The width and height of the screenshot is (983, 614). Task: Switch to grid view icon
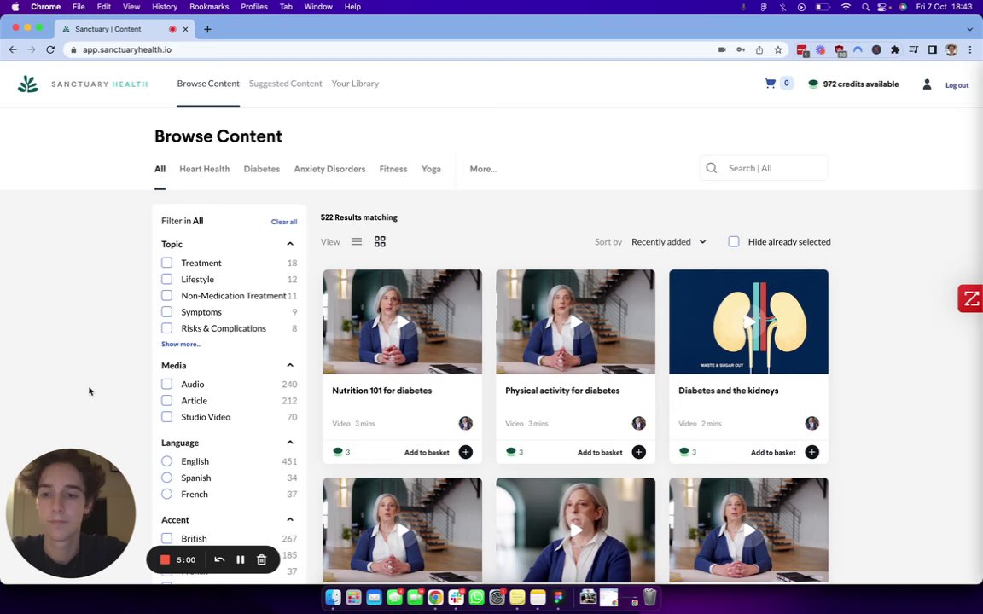click(x=380, y=242)
